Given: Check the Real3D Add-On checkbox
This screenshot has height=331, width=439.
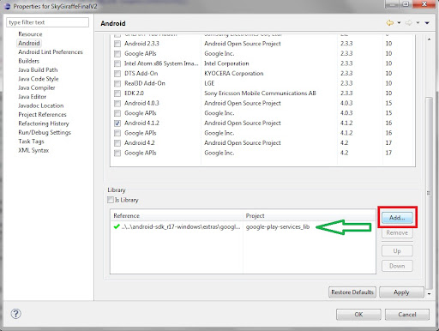Looking at the screenshot, I should click(117, 83).
